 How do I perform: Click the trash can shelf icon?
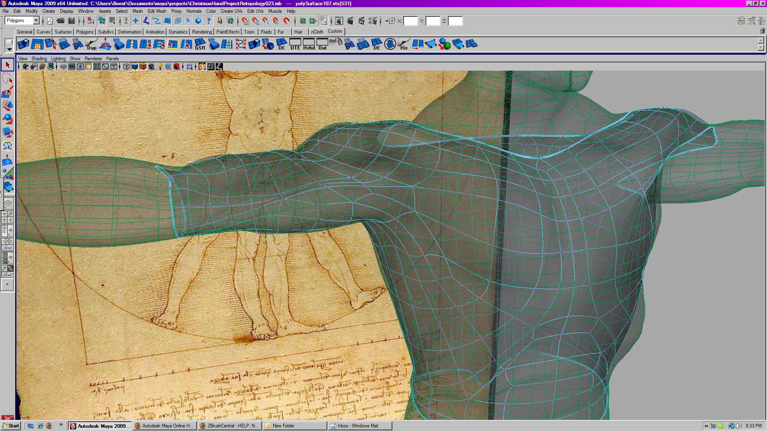[762, 31]
